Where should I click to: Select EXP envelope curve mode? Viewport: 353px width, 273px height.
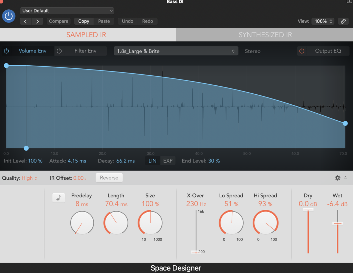pos(168,161)
